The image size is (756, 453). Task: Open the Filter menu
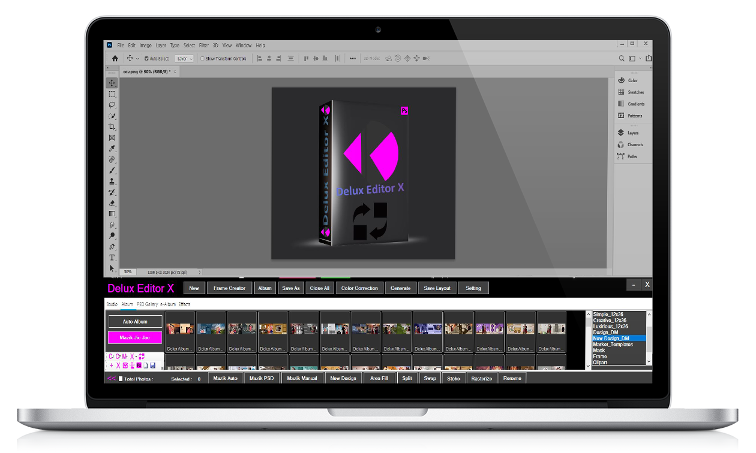point(204,45)
